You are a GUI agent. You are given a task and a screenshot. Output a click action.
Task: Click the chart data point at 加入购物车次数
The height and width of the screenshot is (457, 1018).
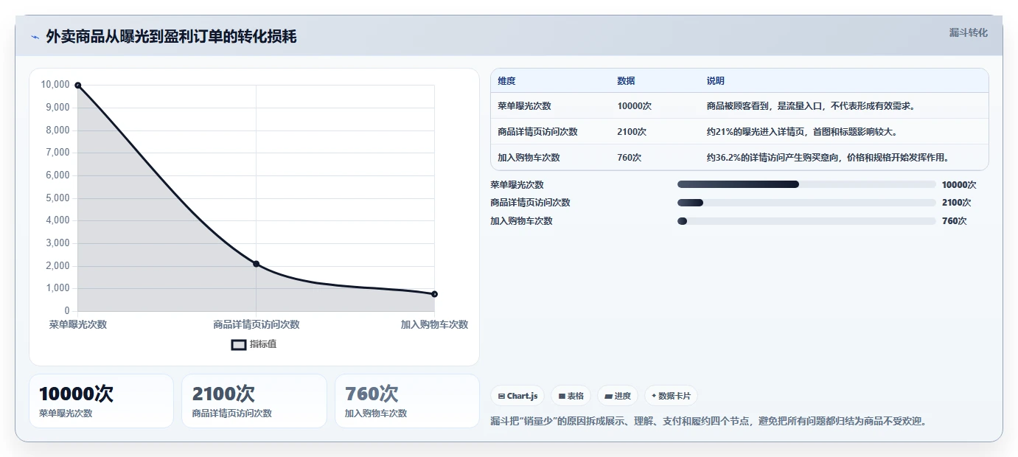(434, 294)
